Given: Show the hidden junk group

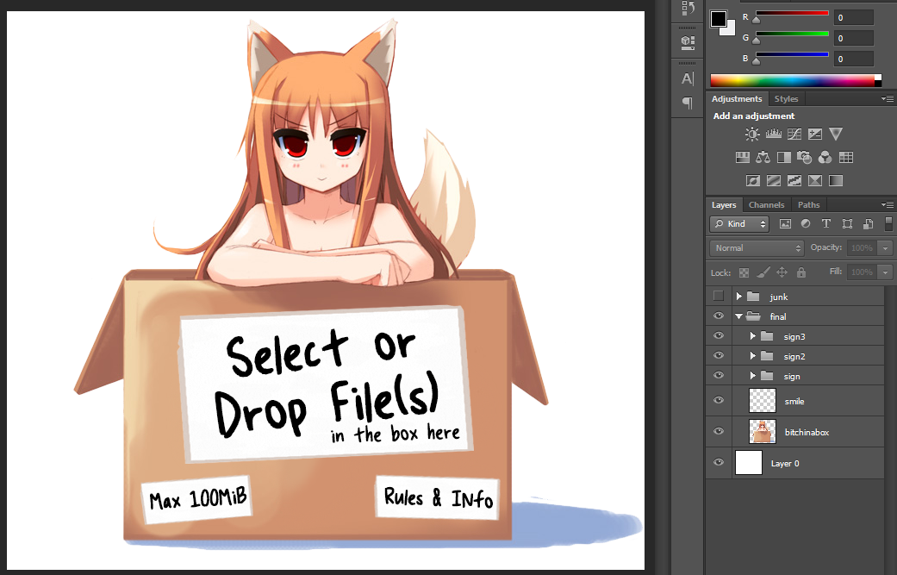Looking at the screenshot, I should [719, 296].
